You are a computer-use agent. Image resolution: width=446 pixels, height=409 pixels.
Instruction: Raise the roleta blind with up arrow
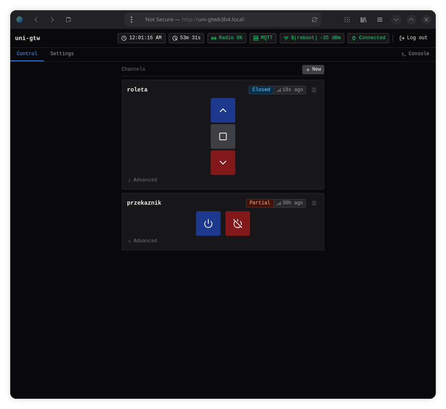223,110
